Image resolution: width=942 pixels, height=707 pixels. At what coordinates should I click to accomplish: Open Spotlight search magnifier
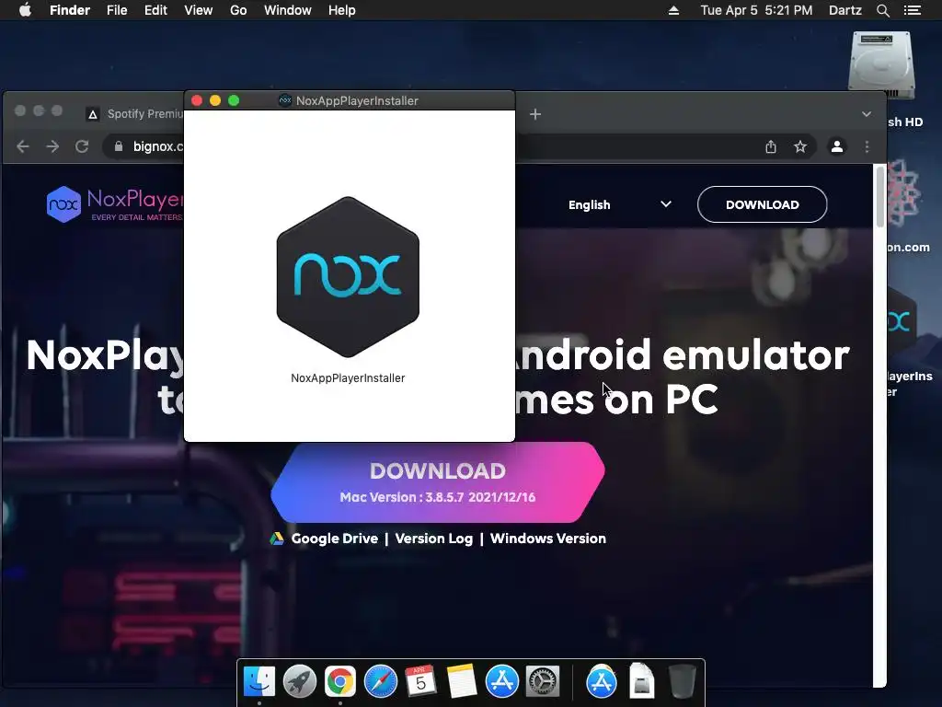coord(882,10)
